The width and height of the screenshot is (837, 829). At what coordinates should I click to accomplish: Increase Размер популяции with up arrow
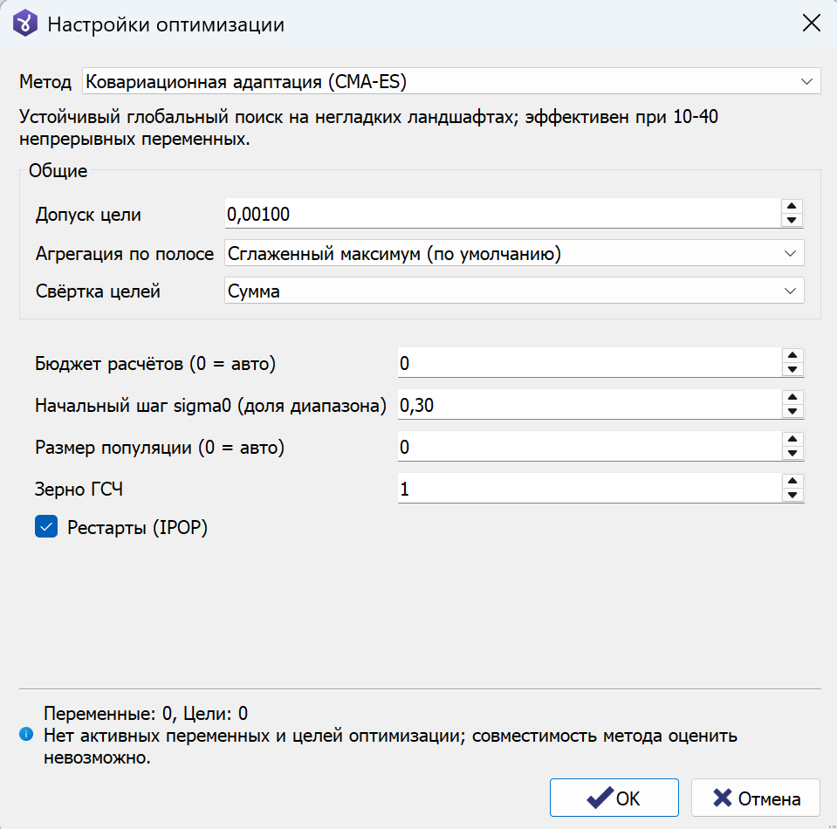[x=792, y=439]
